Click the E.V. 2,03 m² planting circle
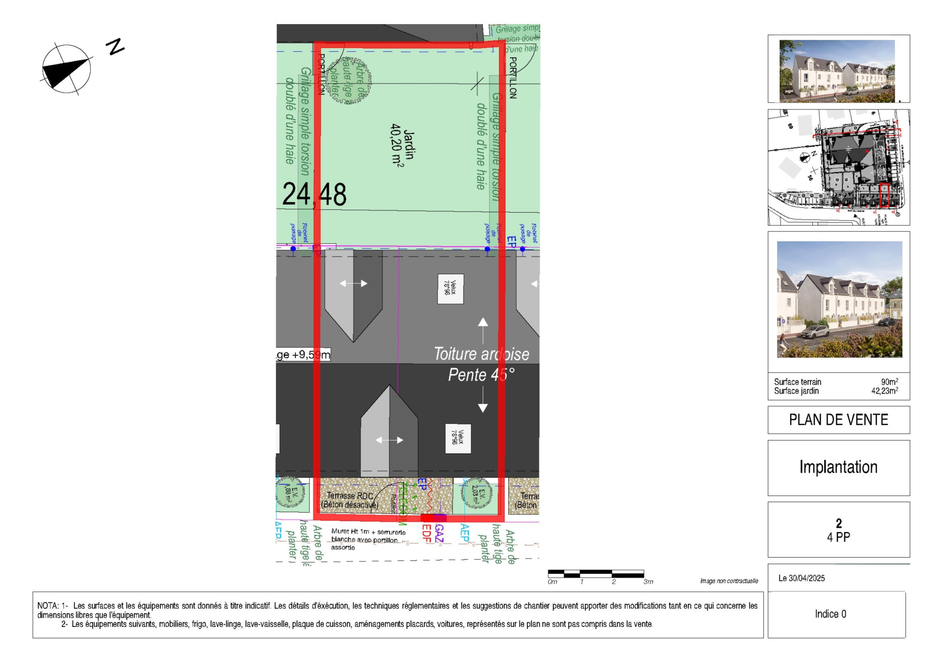Viewport: 947px width, 669px height. coord(476,494)
